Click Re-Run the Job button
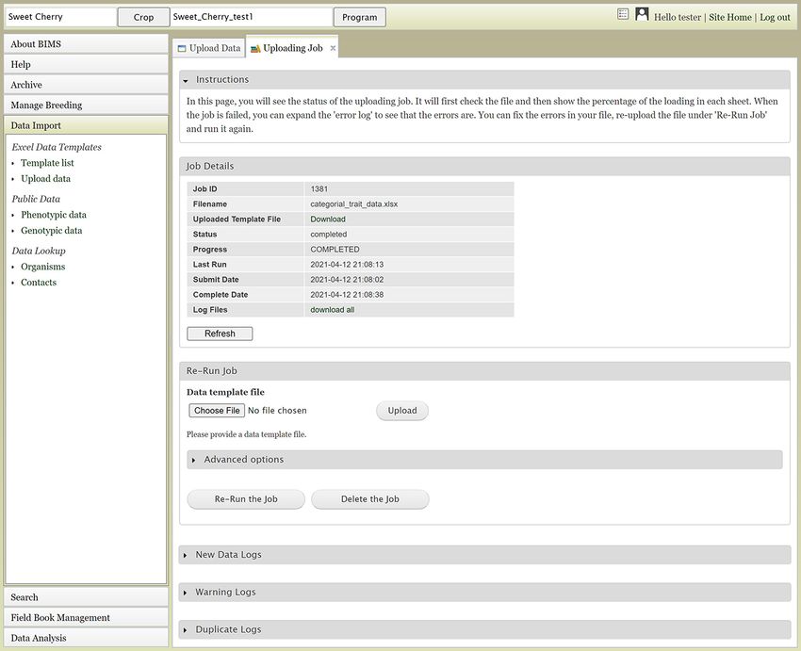Image resolution: width=801 pixels, height=651 pixels. [246, 499]
